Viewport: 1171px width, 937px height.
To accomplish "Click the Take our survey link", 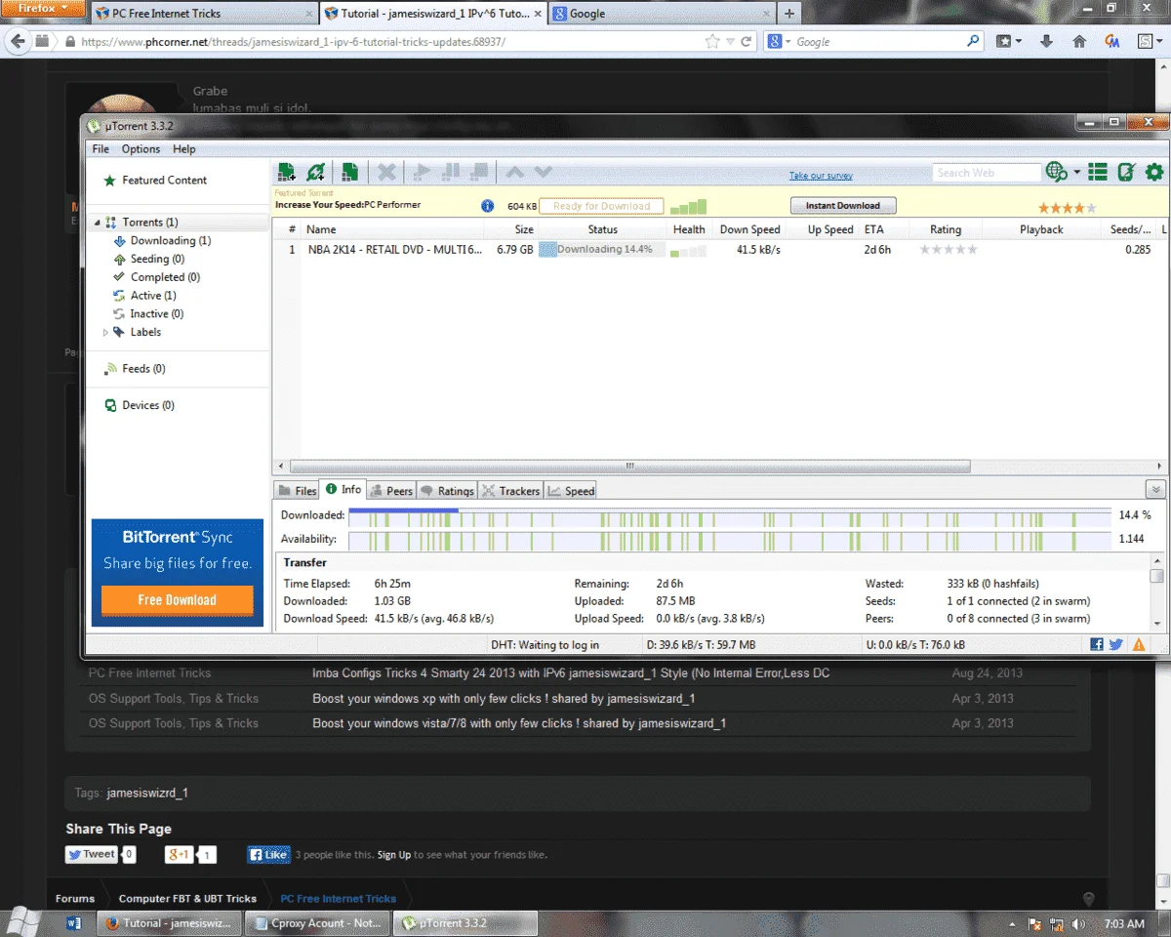I will [x=821, y=176].
